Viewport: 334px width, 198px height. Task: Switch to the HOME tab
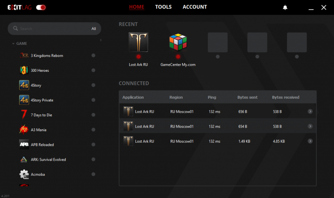[x=137, y=7]
